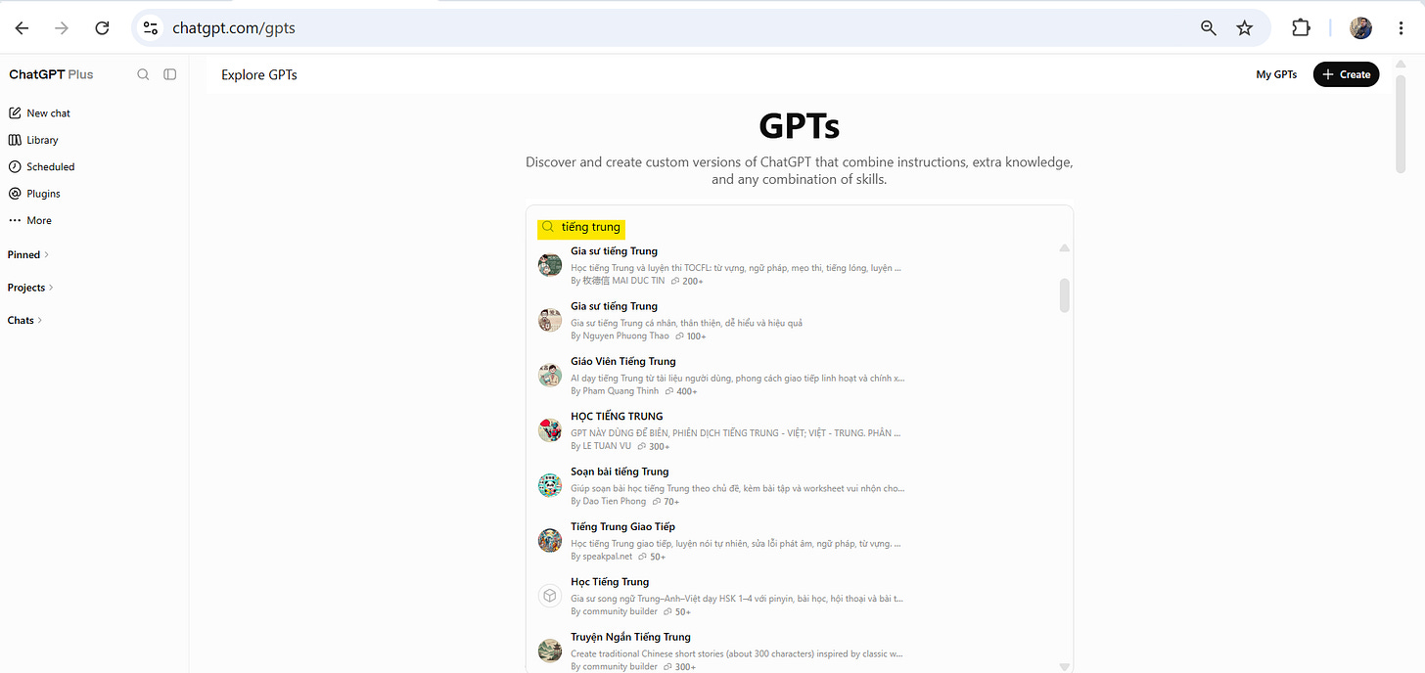Search chats with sidebar magnifier icon

tap(143, 74)
